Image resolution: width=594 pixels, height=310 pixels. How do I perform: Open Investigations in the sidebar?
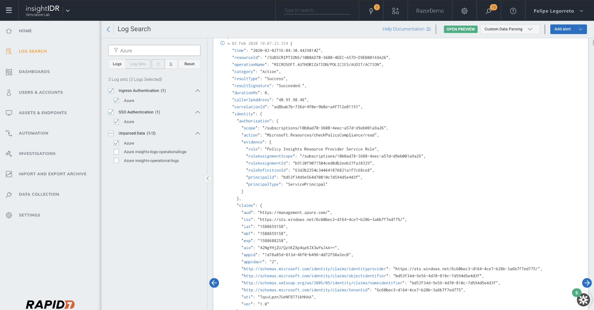(x=37, y=154)
